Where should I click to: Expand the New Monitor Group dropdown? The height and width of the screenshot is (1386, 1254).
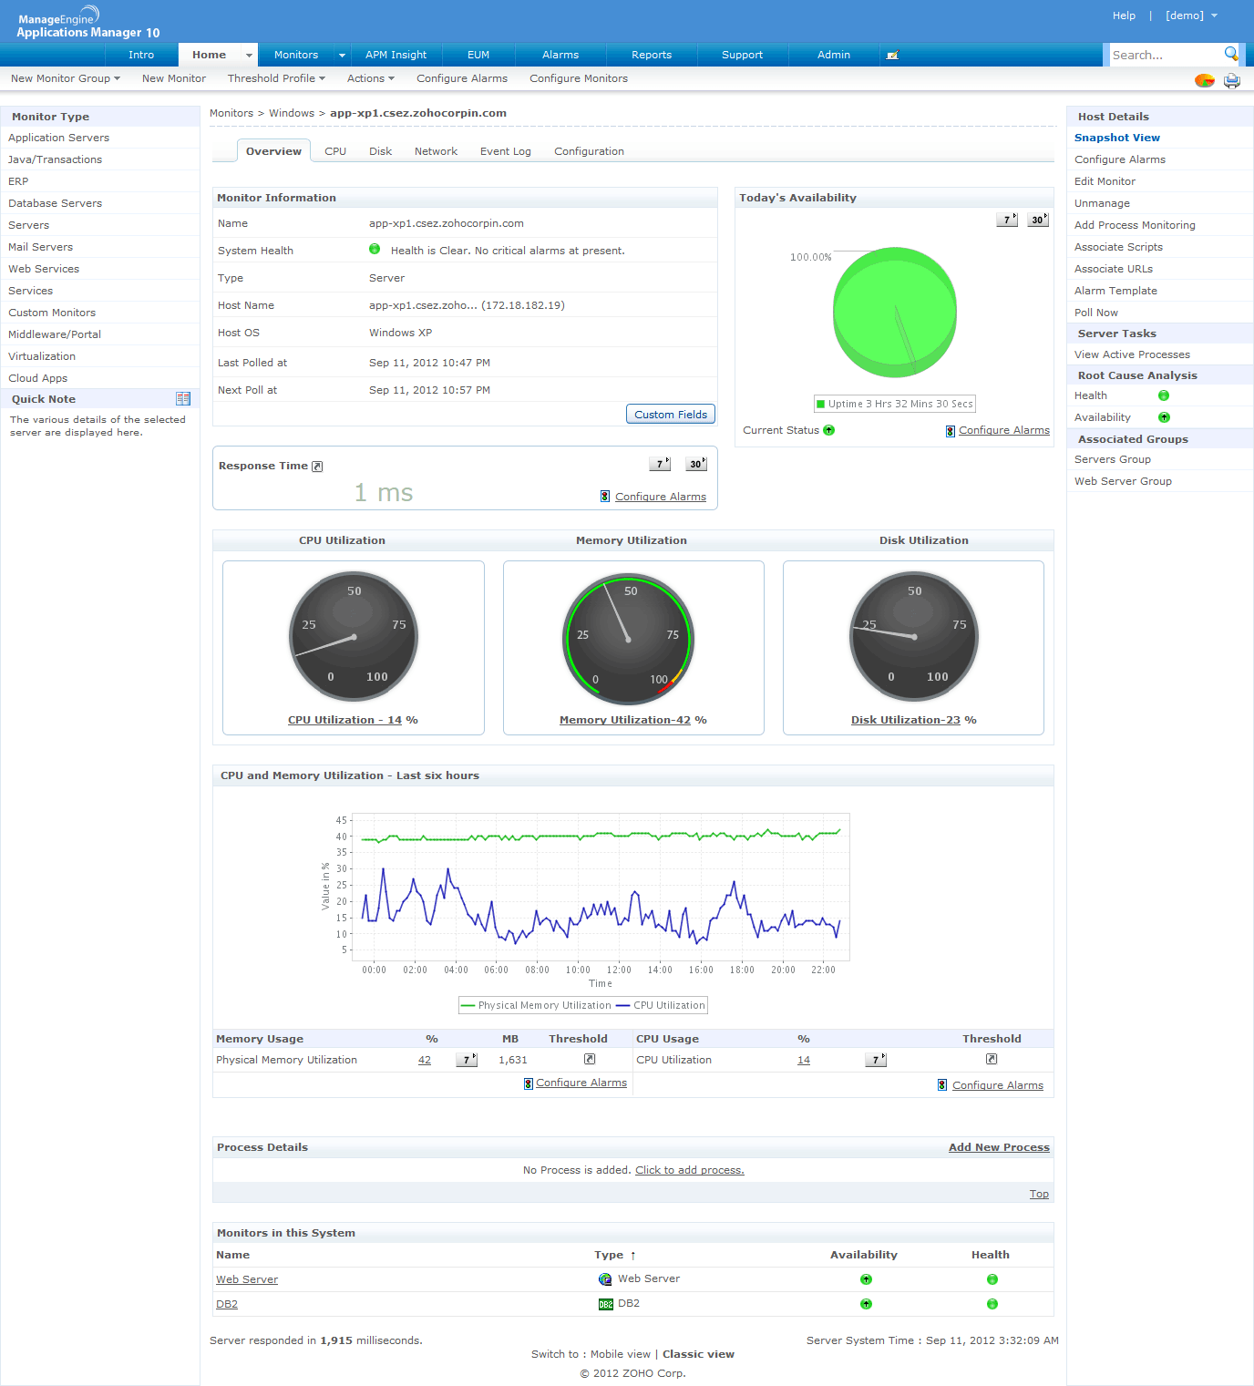[x=66, y=78]
